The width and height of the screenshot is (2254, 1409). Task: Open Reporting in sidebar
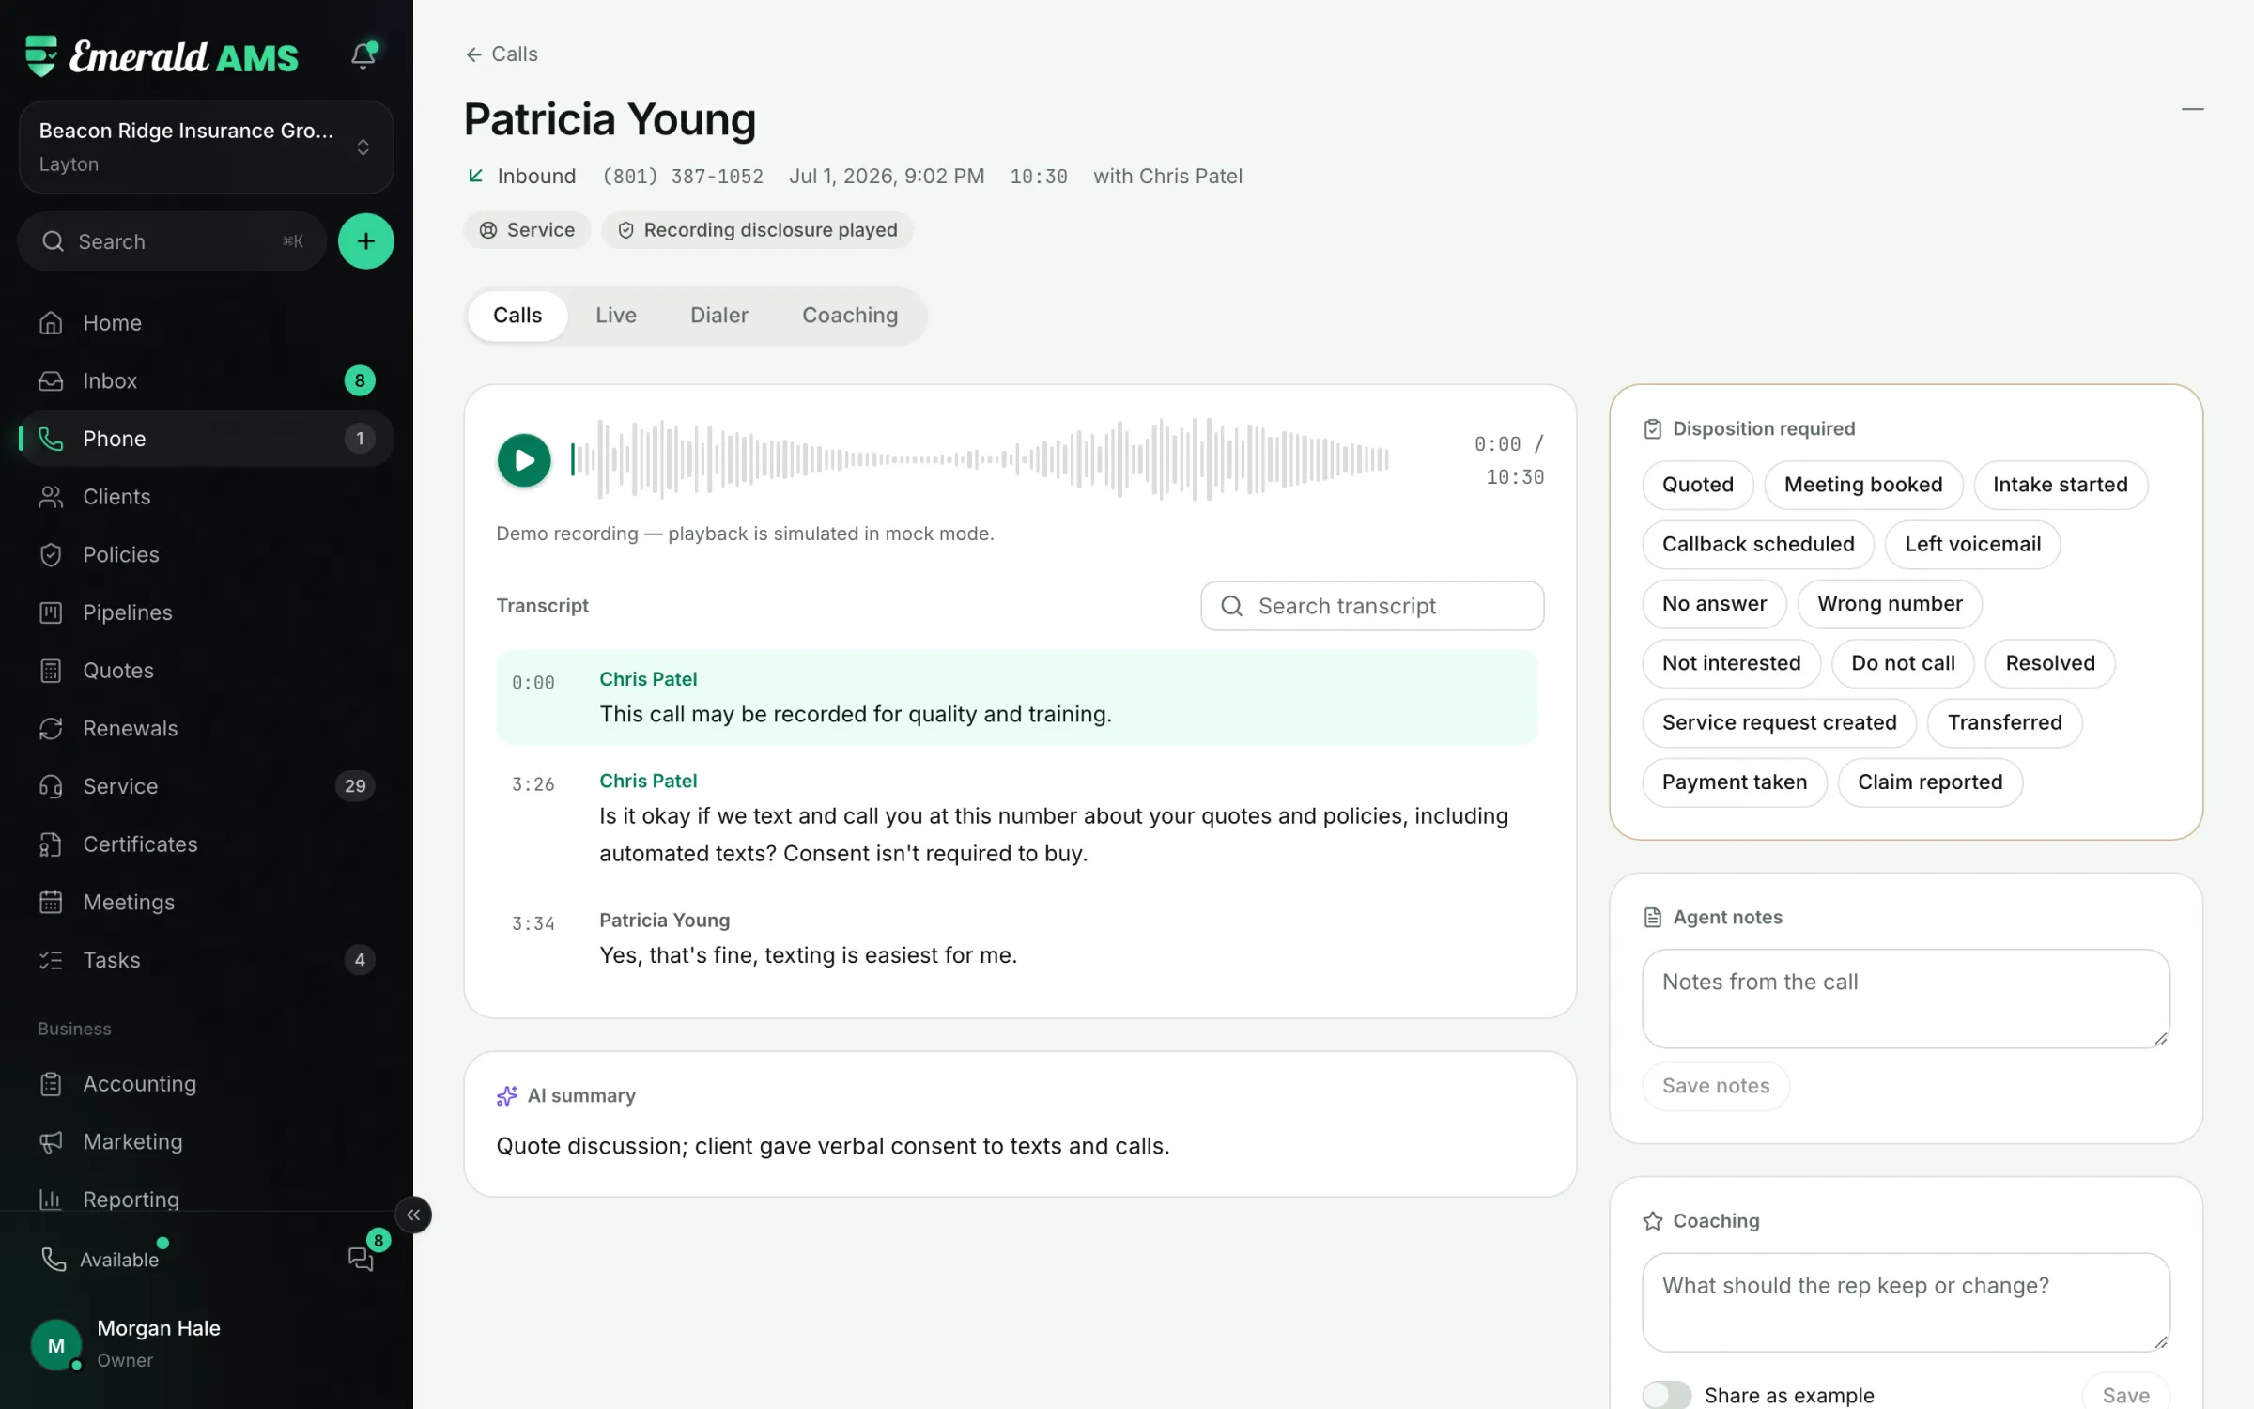(x=206, y=1200)
